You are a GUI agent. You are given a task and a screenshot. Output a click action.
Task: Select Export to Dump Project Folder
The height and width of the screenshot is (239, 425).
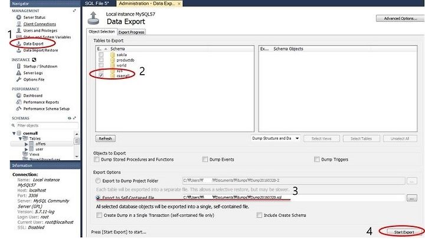pyautogui.click(x=97, y=181)
